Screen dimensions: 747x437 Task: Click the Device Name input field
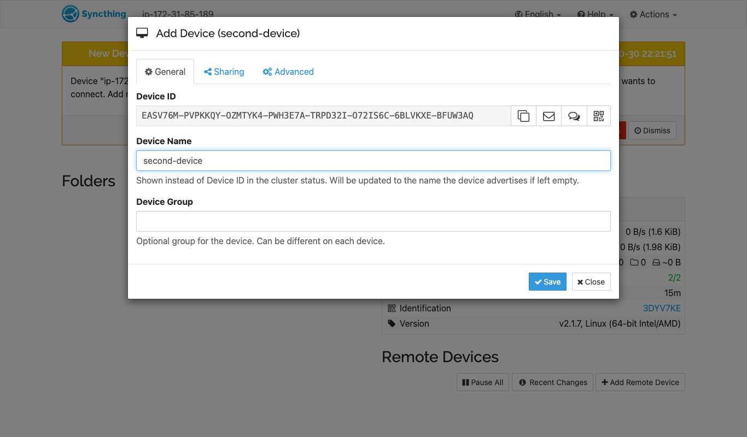(x=373, y=161)
